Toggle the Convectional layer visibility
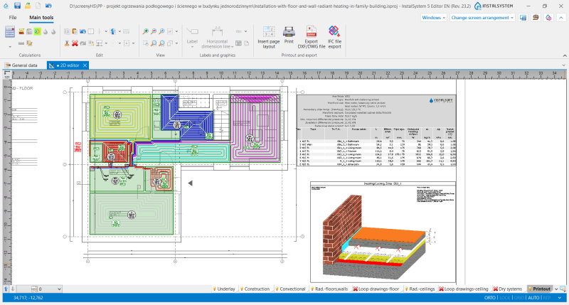 [290, 289]
